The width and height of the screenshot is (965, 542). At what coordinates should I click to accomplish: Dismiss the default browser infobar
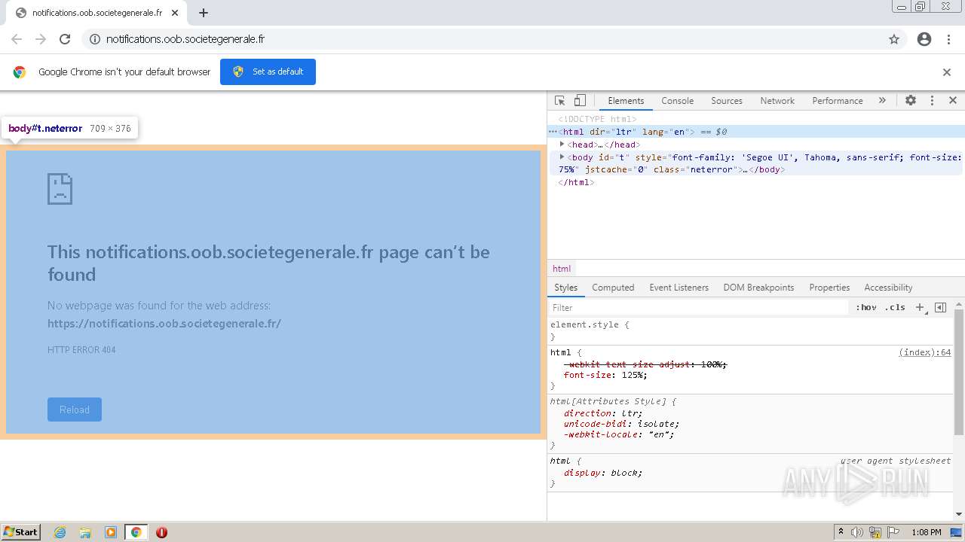click(947, 72)
